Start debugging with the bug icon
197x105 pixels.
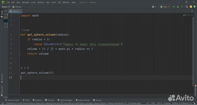[178, 7]
